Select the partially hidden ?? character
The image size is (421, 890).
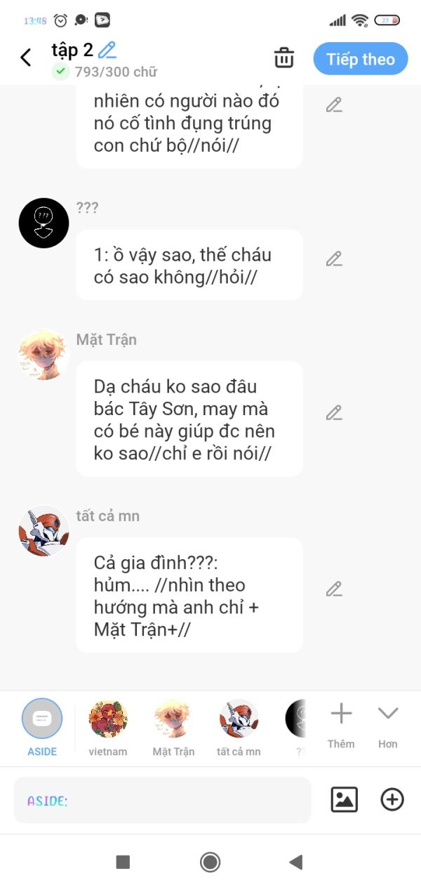[296, 727]
